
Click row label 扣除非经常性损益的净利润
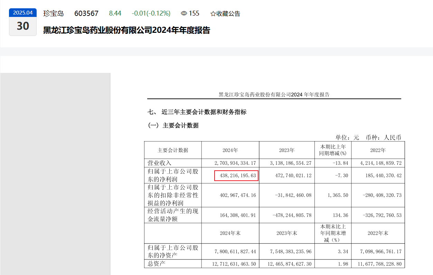173,195
